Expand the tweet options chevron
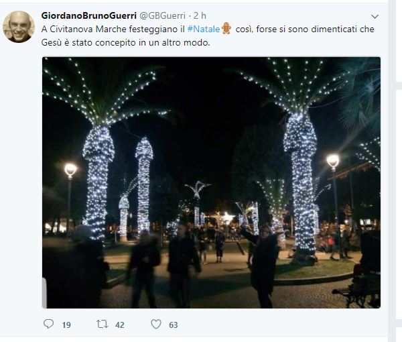The width and height of the screenshot is (402, 342). [x=375, y=17]
